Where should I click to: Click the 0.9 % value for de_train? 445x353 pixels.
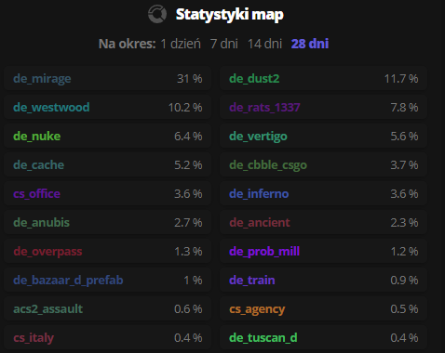pyautogui.click(x=404, y=281)
